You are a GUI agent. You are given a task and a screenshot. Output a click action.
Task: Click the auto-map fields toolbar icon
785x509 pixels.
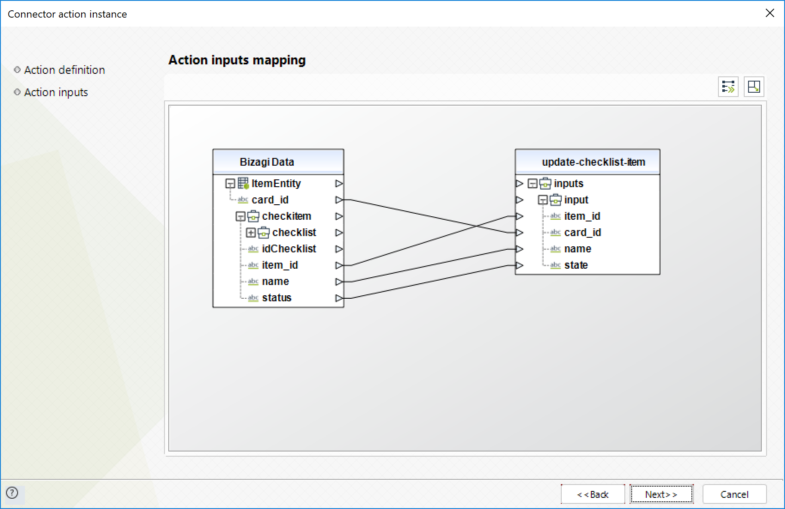[x=728, y=87]
